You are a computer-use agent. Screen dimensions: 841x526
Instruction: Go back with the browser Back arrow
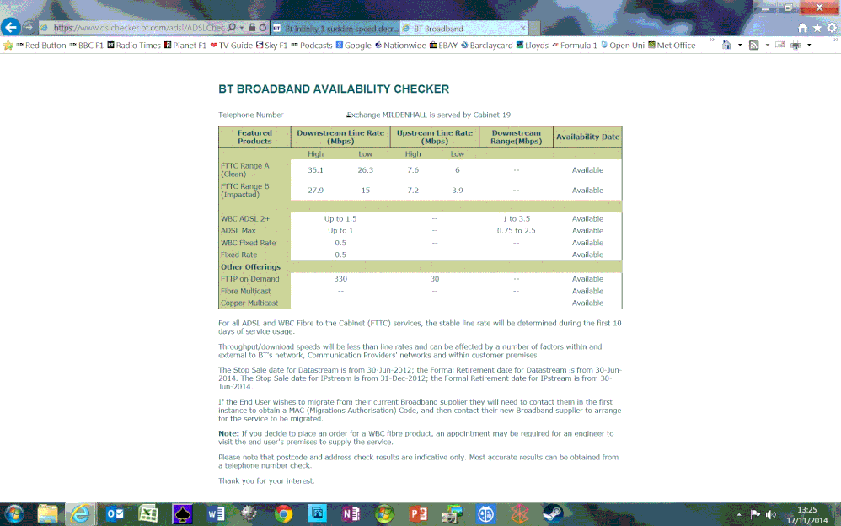(x=11, y=26)
